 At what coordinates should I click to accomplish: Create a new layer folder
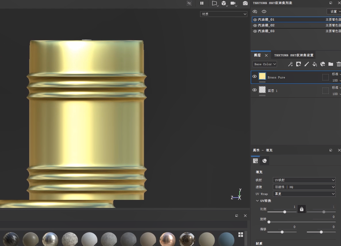tap(331, 64)
